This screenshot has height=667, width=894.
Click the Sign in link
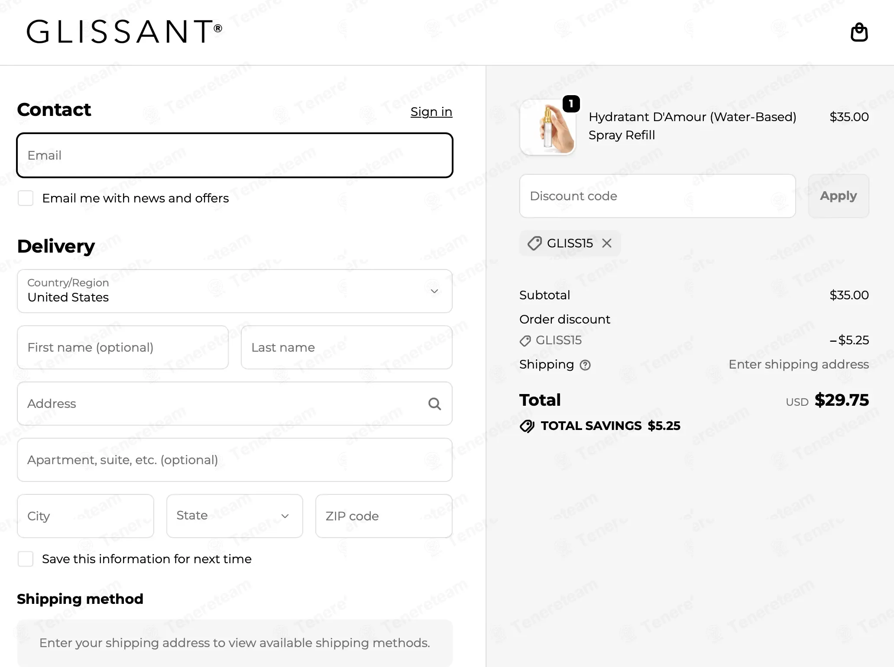tap(431, 112)
